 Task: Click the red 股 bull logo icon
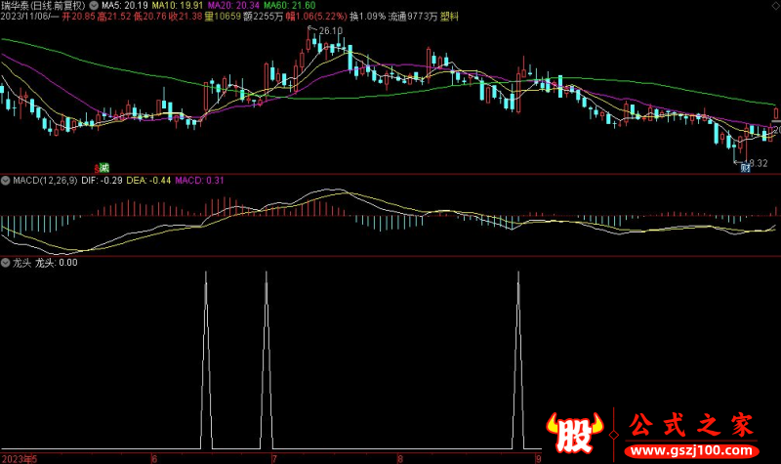pos(571,432)
